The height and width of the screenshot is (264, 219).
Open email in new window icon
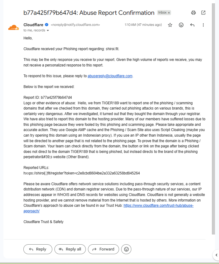203,13
